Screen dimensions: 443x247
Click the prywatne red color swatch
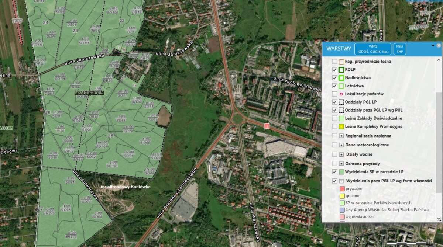[x=341, y=189]
